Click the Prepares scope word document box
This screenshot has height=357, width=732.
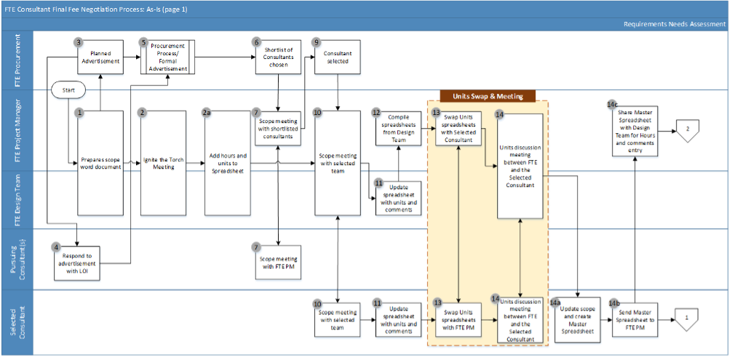(100, 162)
